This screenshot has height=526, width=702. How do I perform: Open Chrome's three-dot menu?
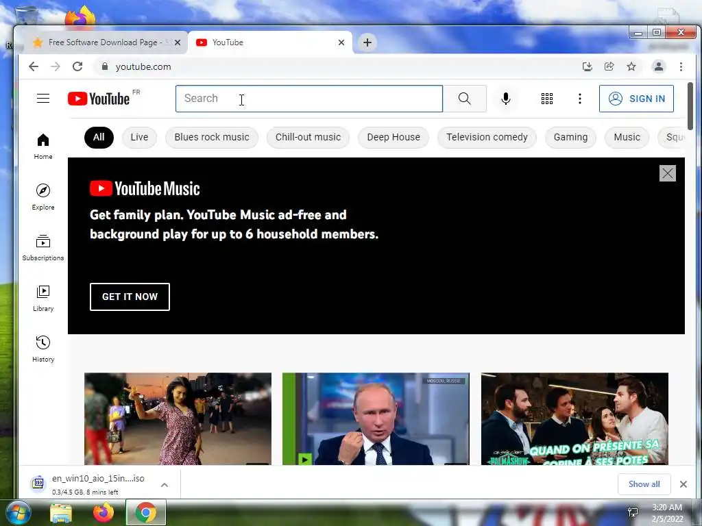[x=681, y=66]
